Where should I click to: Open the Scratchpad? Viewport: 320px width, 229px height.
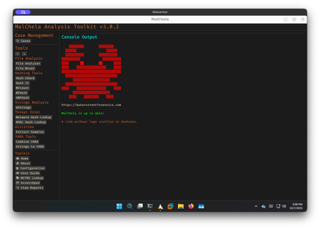28,183
